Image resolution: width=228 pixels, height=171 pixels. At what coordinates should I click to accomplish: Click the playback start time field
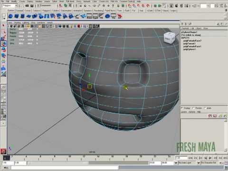tap(20, 163)
